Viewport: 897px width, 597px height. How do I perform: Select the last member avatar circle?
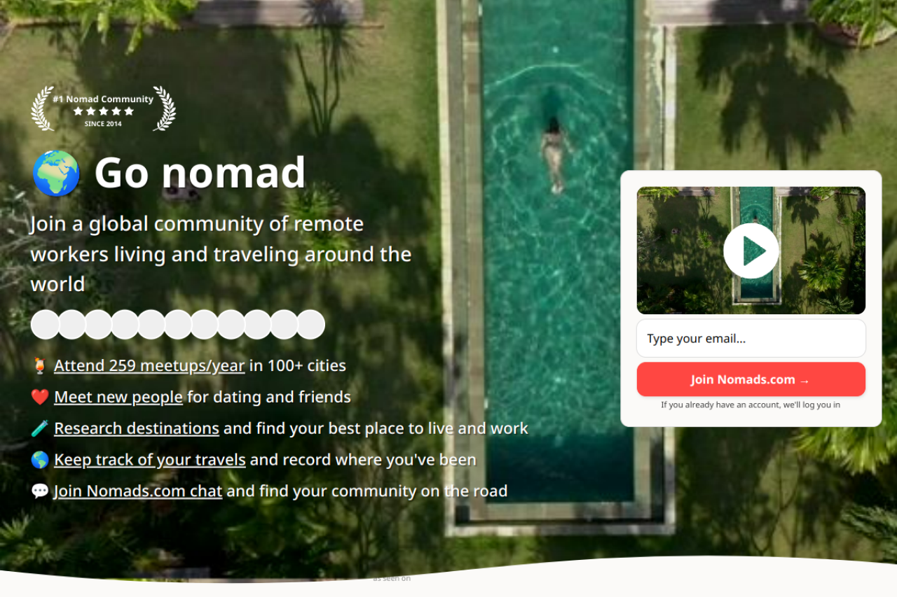click(x=311, y=324)
